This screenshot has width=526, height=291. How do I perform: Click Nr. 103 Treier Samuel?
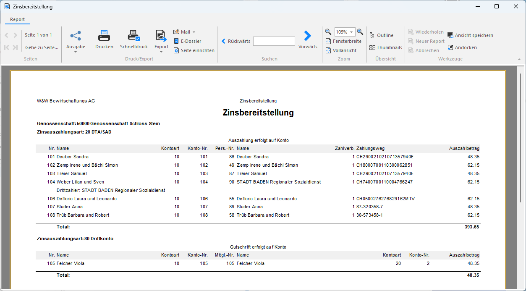[67, 173]
